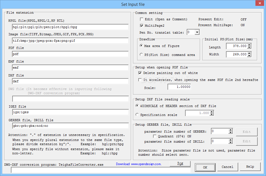Click the EMF file extension field
The height and width of the screenshot is (176, 266).
click(70, 68)
